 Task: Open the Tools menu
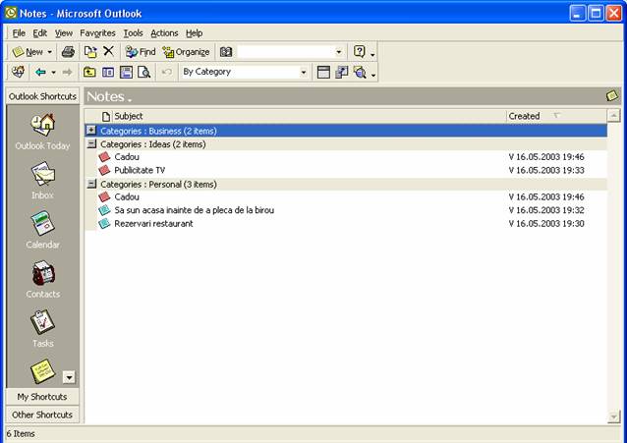click(133, 33)
